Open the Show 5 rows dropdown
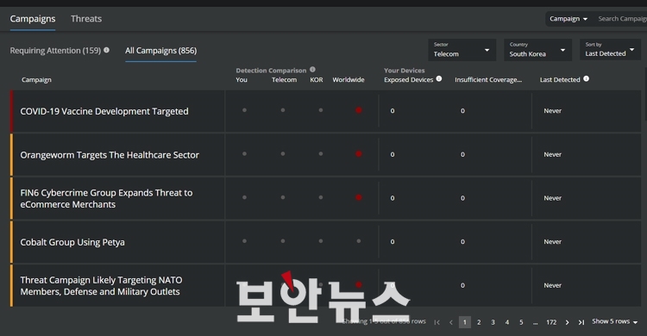647x336 pixels. (x=615, y=321)
